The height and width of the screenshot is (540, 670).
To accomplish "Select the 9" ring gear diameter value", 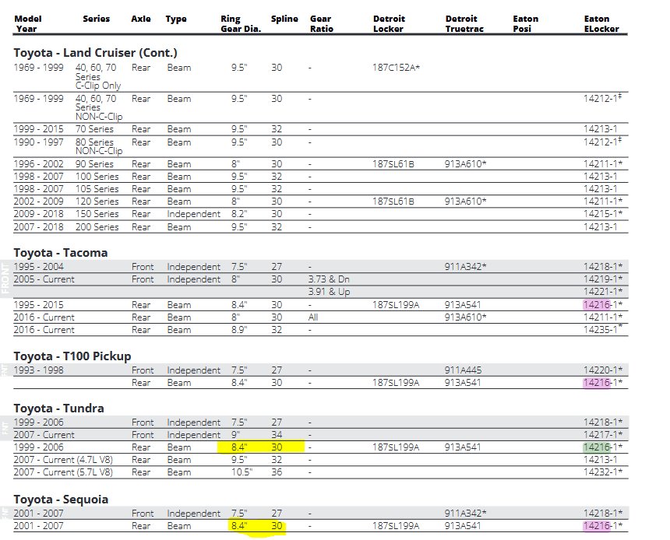I will click(236, 434).
